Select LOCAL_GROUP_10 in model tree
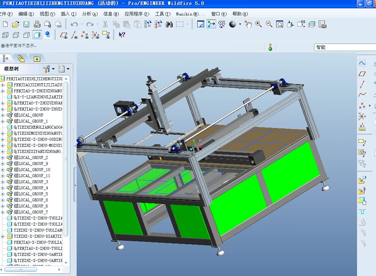This screenshot has height=276, width=376. click(32, 170)
